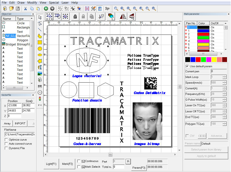Select the Line drawing tool

tap(40, 30)
